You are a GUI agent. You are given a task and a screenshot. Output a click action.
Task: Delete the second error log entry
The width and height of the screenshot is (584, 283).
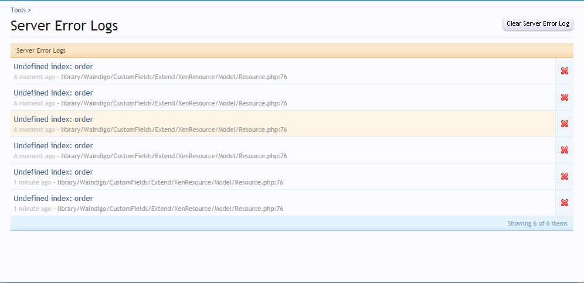click(565, 97)
